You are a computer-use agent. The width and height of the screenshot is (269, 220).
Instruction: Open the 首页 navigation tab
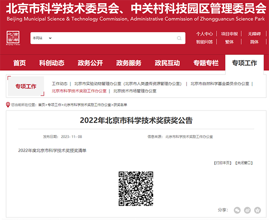click(x=19, y=63)
